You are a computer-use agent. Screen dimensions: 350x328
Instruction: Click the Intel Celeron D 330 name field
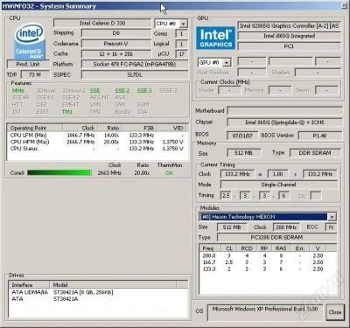tap(102, 23)
